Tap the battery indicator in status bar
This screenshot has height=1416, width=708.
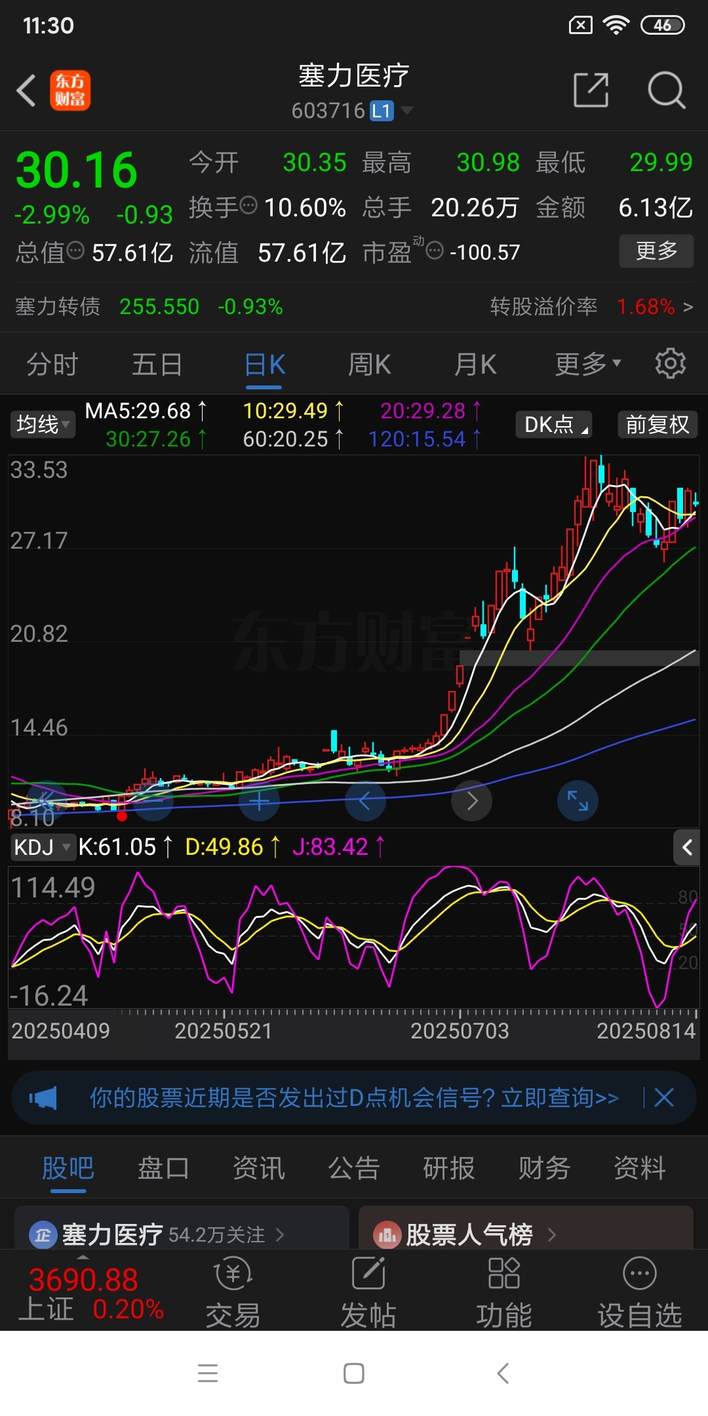click(x=663, y=26)
